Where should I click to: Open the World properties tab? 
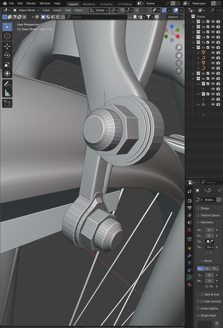coord(189,230)
